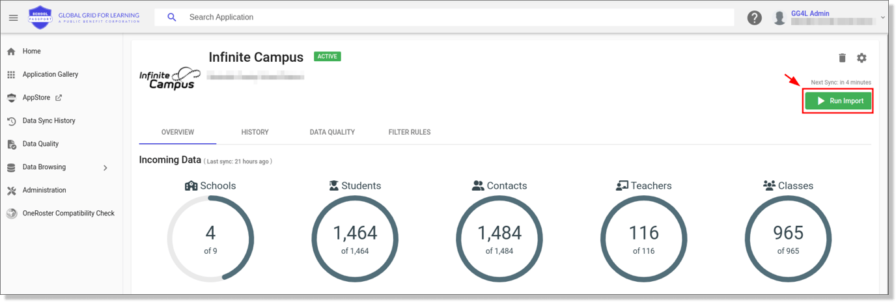896x302 pixels.
Task: Click the search magnifier icon
Action: click(172, 18)
